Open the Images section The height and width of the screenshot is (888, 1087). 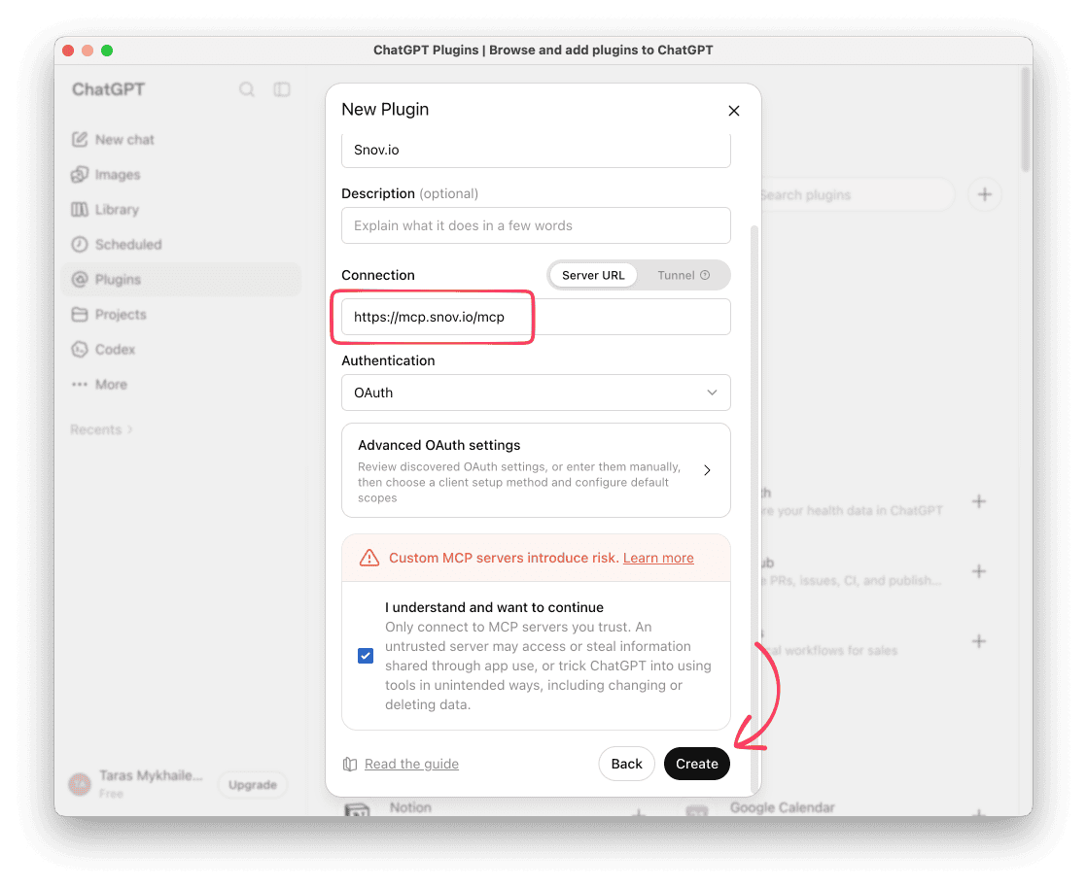click(106, 175)
